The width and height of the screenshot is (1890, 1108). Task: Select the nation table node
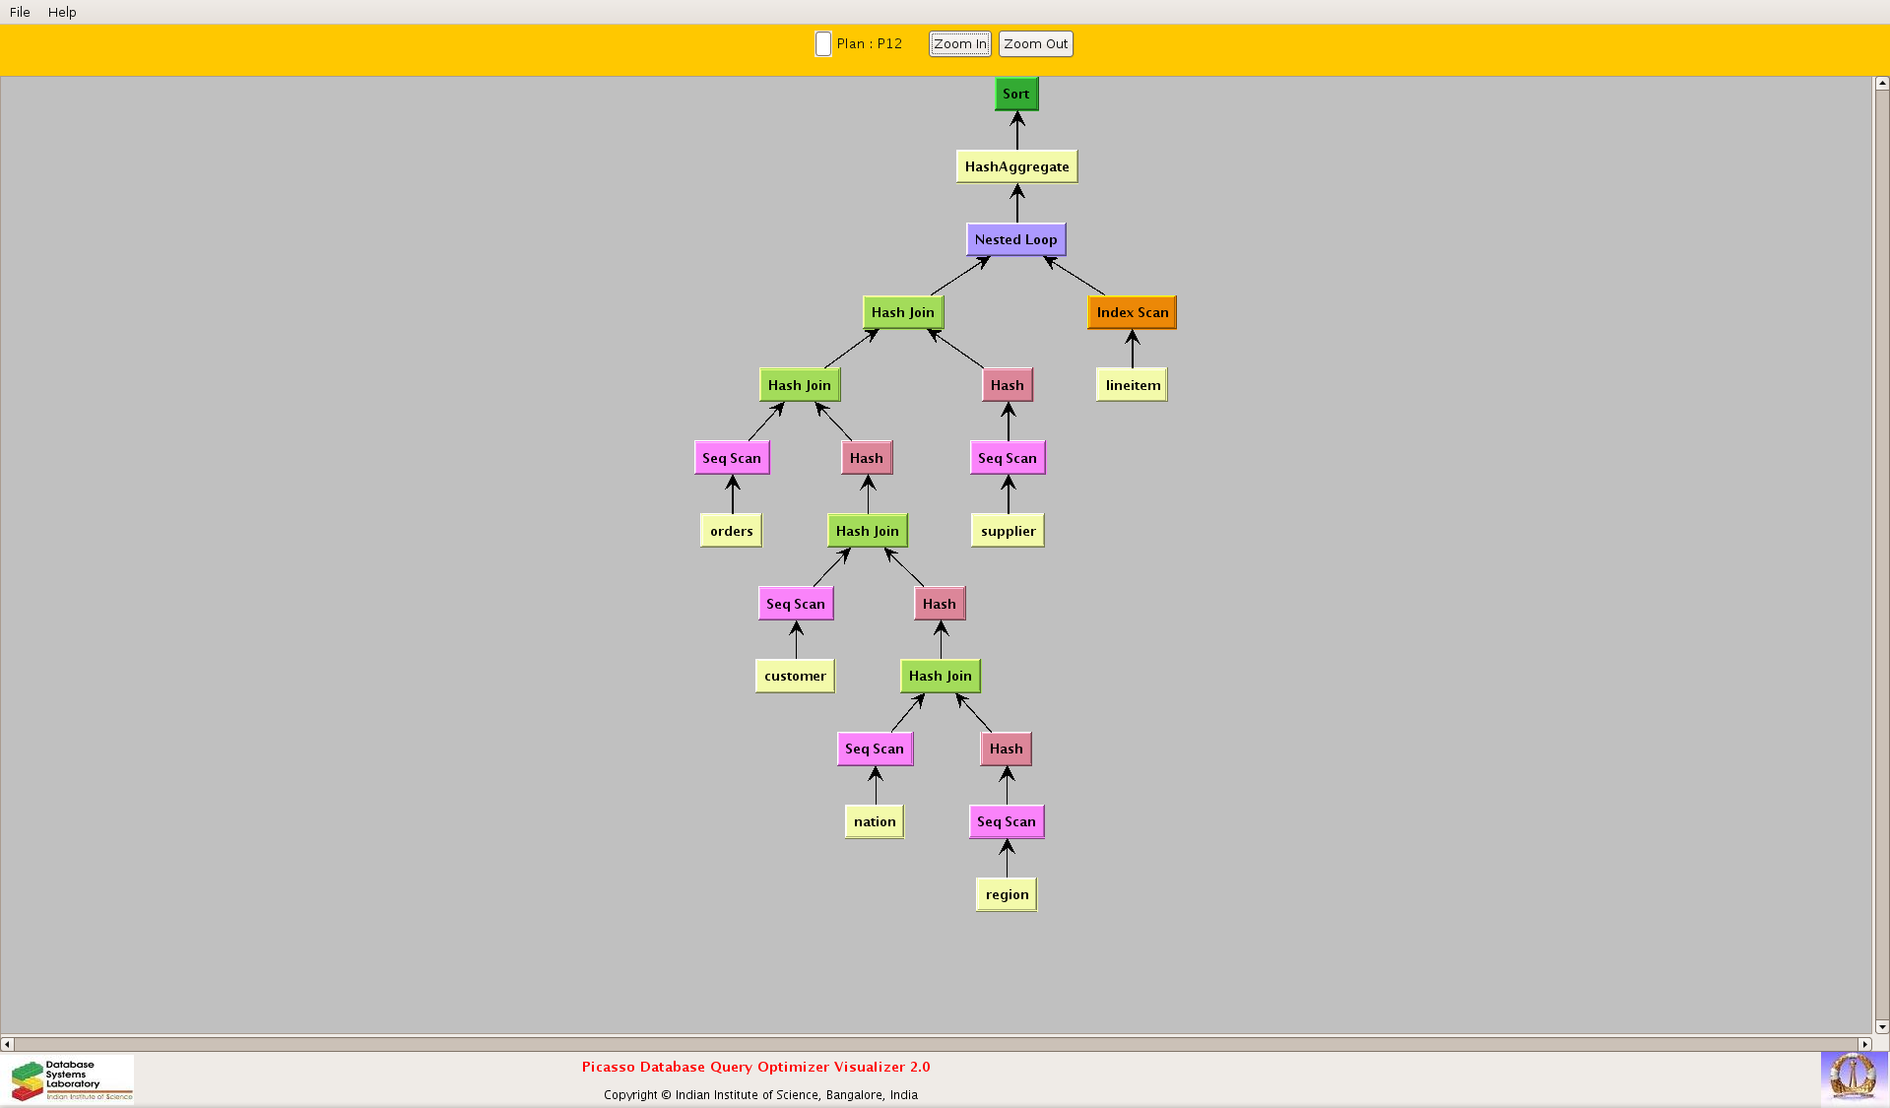pos(875,821)
